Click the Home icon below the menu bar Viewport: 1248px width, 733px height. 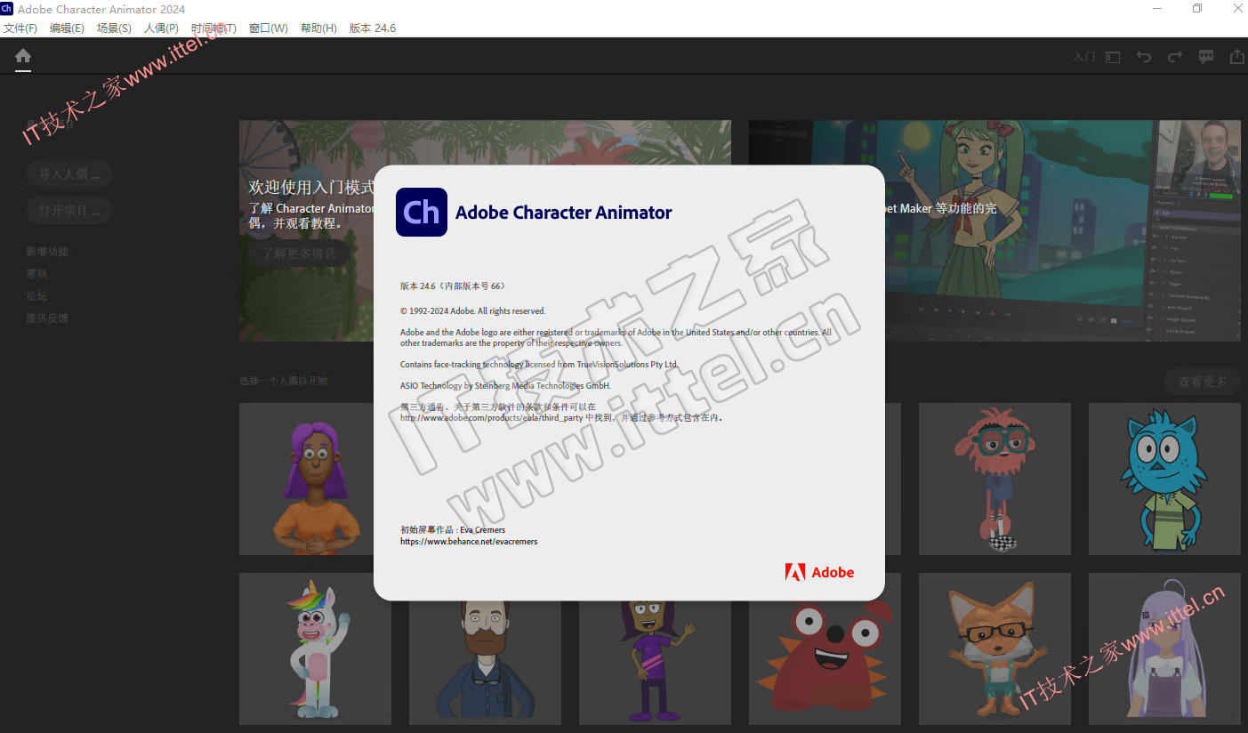tap(23, 56)
